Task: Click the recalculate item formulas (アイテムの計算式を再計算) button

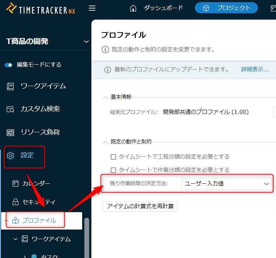Action: (140, 206)
